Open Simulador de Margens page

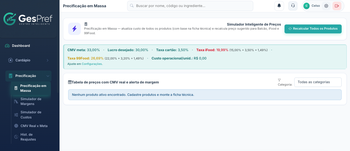pyautogui.click(x=31, y=101)
